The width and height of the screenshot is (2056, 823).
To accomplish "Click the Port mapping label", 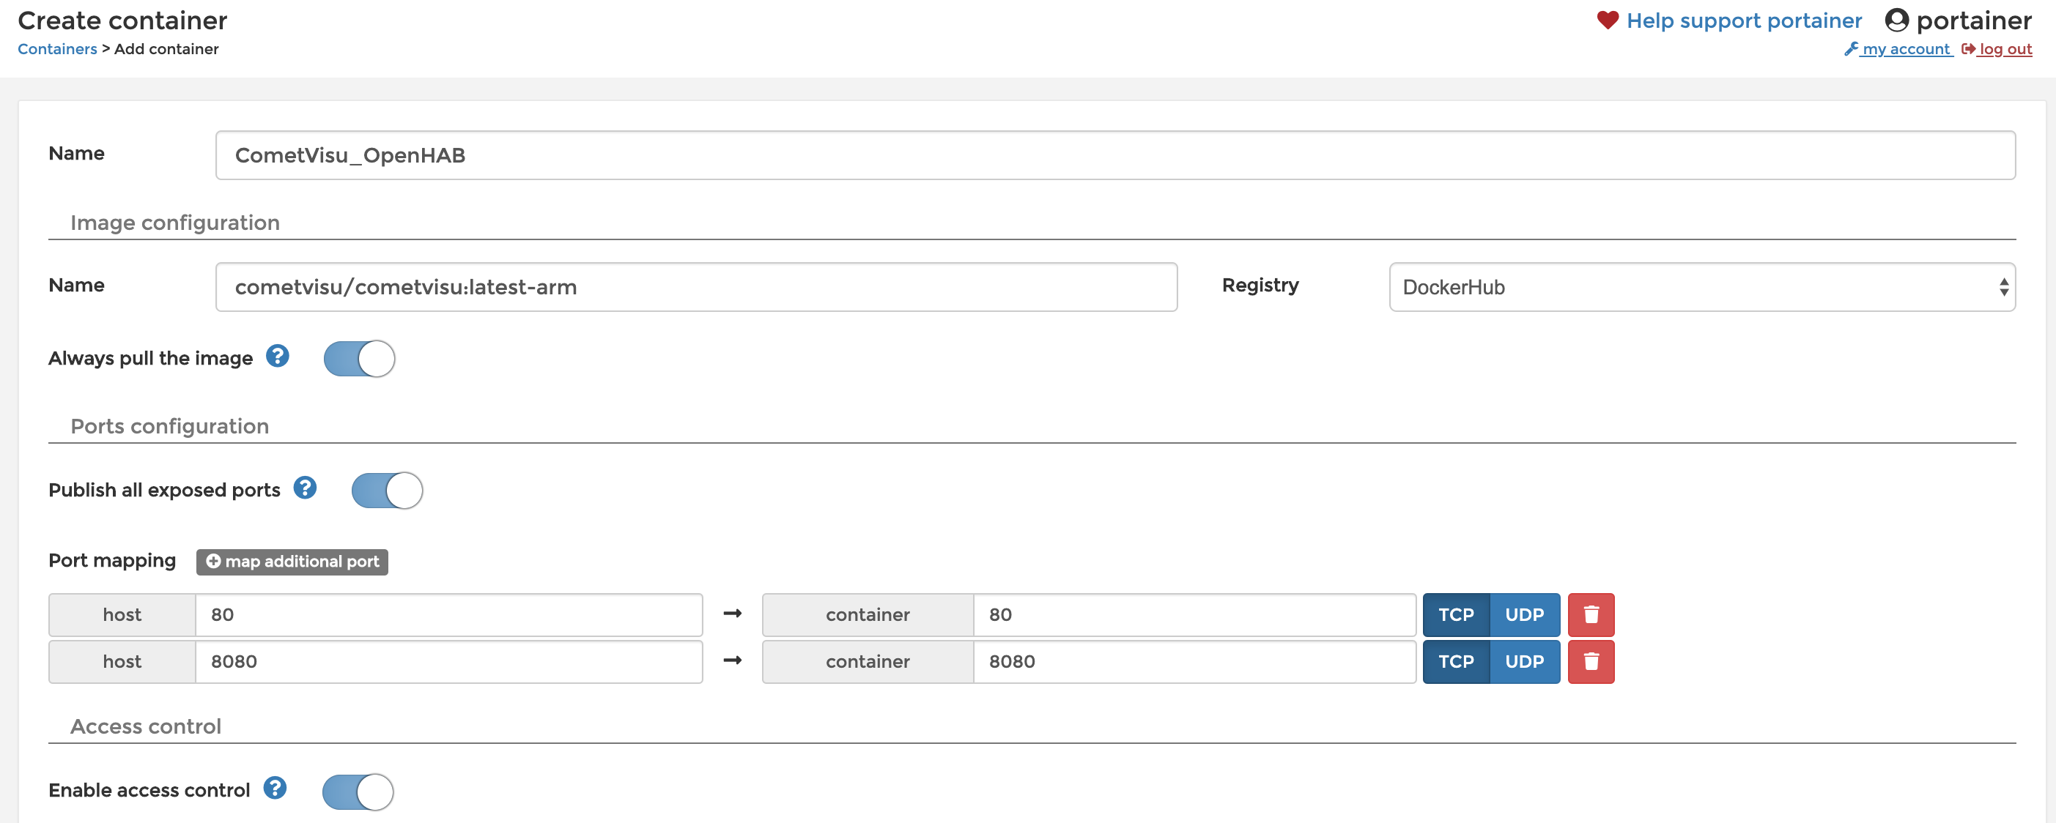I will coord(111,561).
